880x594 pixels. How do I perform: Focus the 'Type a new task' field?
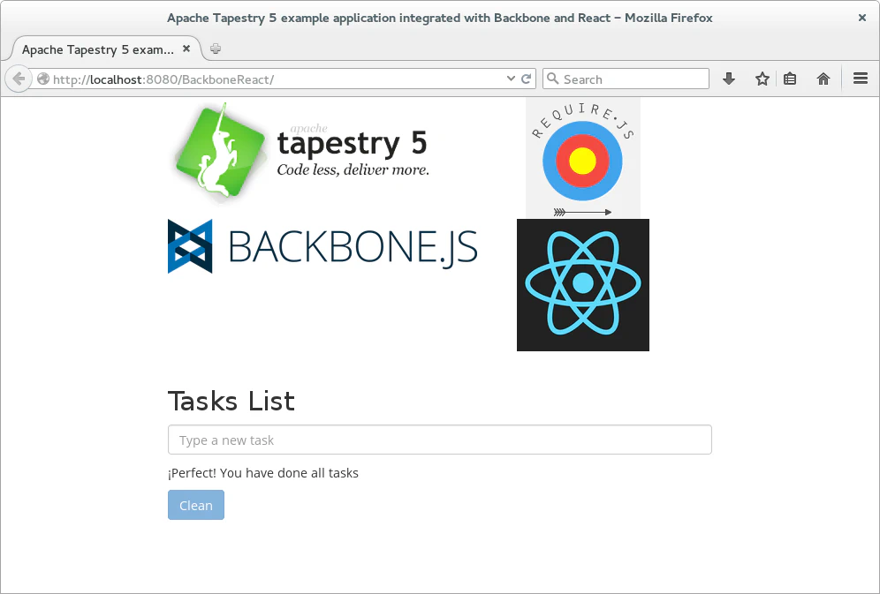(439, 440)
